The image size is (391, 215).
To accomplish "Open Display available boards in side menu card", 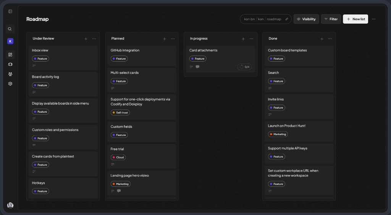I will 63,111.
